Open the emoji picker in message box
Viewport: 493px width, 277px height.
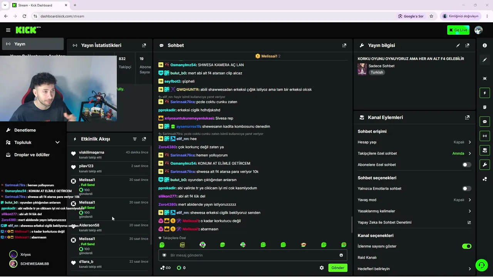(341, 255)
